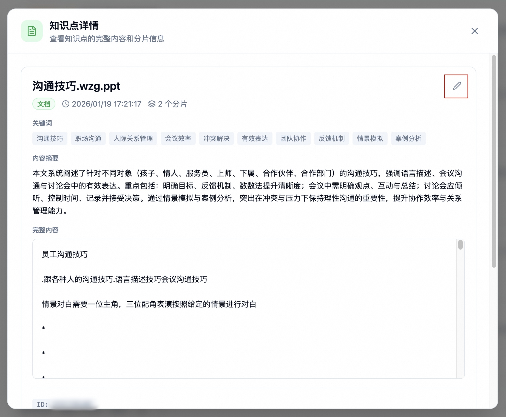Close the 知识点详情 dialog
Screen dimensions: 506x417
[x=474, y=31]
